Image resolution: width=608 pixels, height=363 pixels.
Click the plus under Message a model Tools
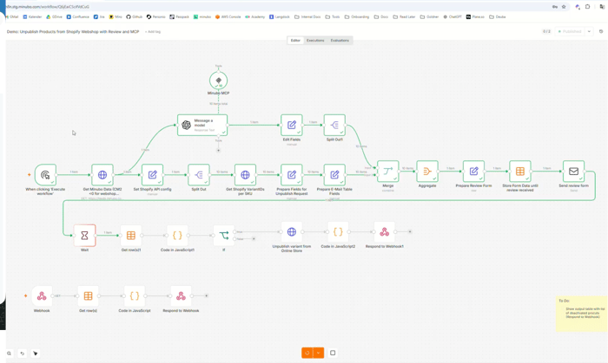click(x=218, y=151)
